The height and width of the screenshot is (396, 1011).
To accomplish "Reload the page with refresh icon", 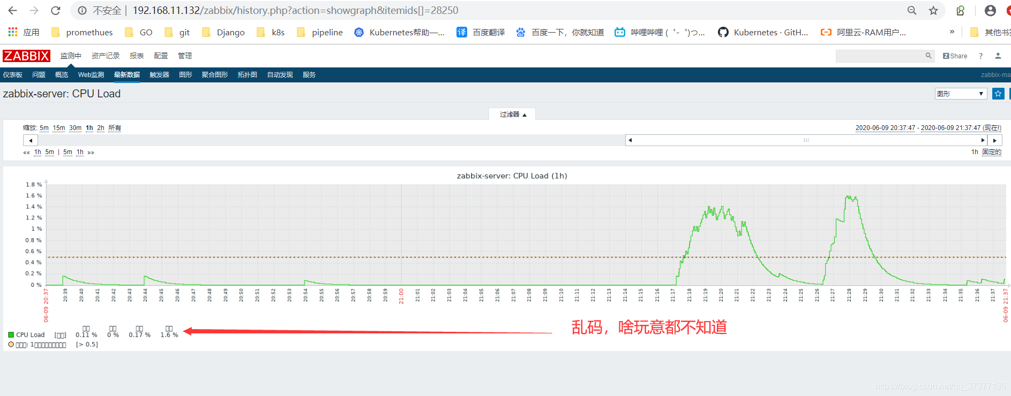I will (55, 11).
